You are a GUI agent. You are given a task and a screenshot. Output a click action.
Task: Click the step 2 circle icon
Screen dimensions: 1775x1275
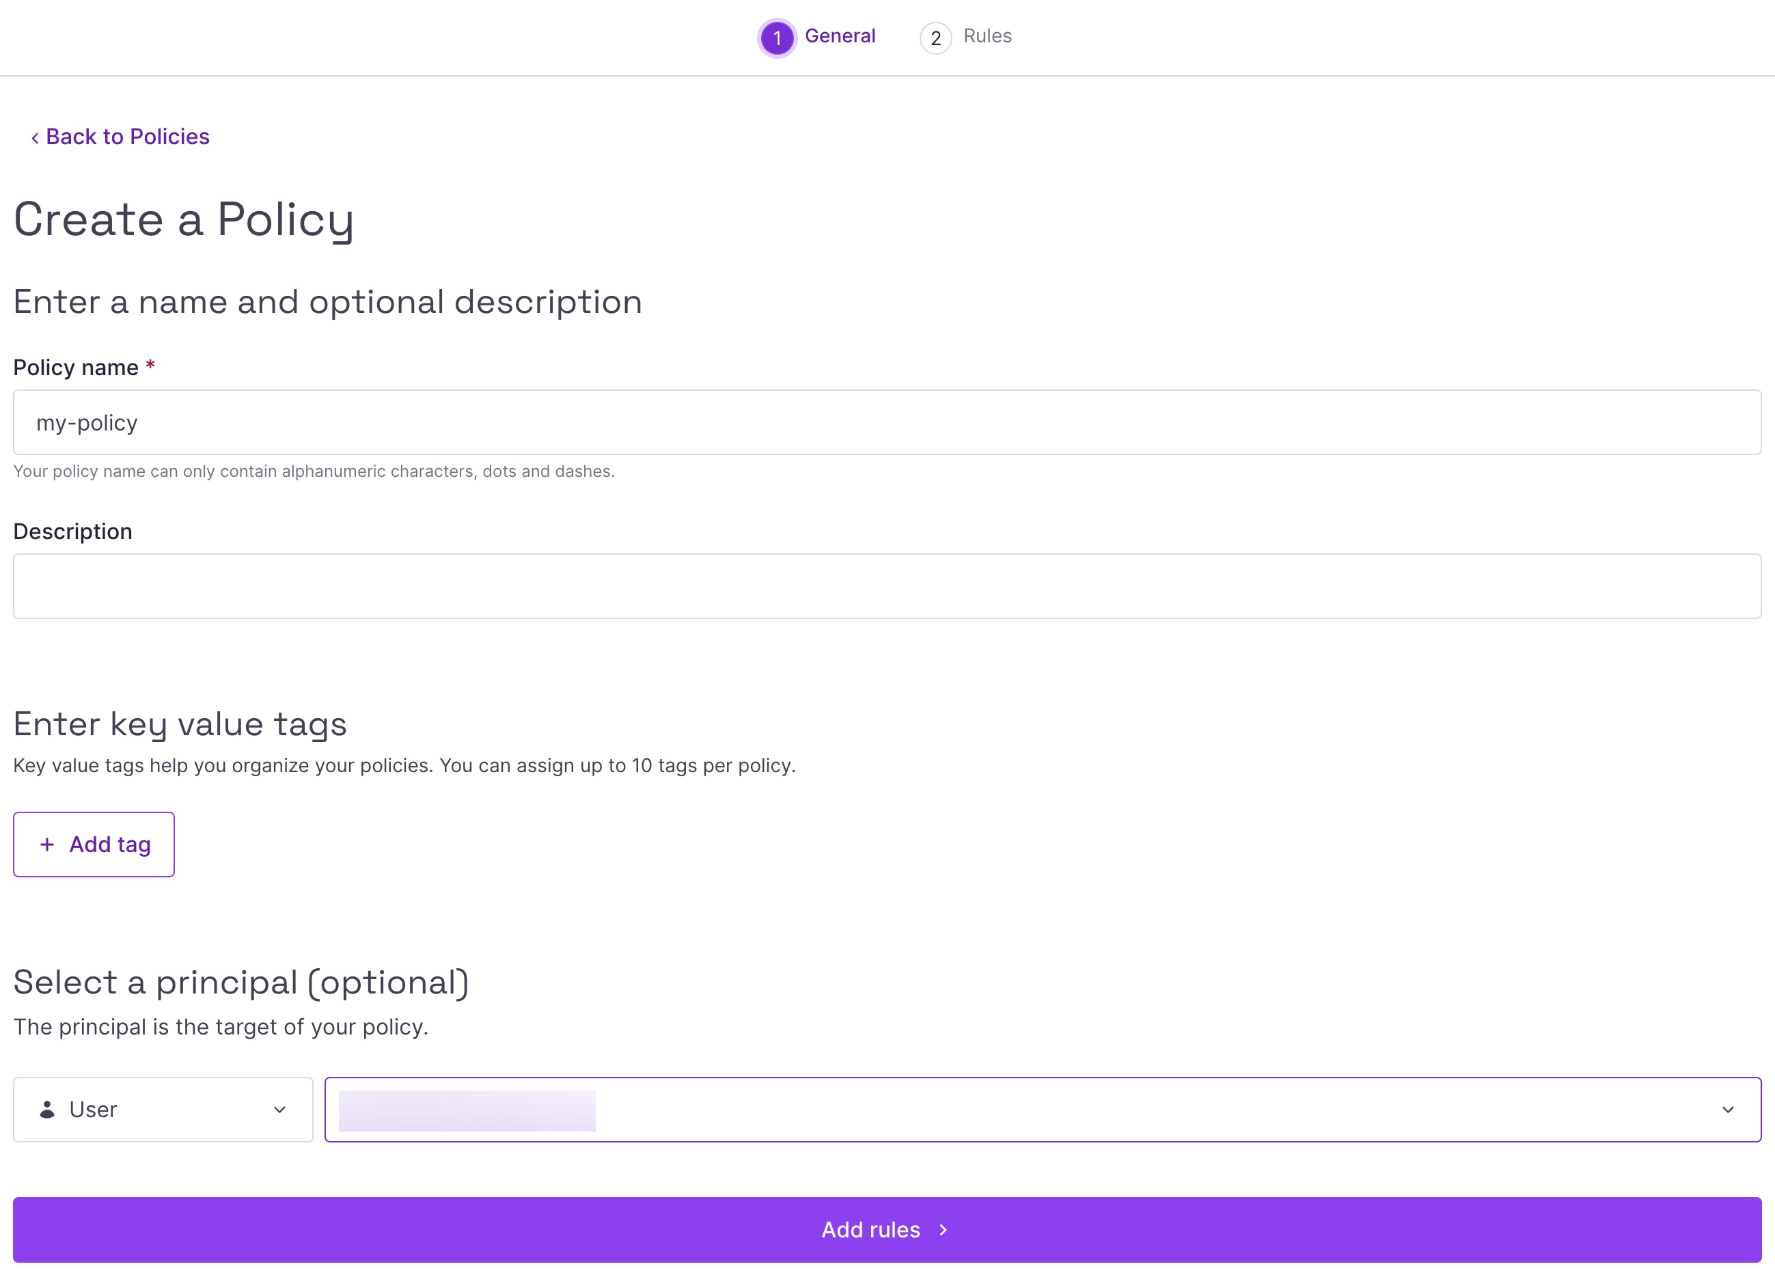(x=935, y=38)
